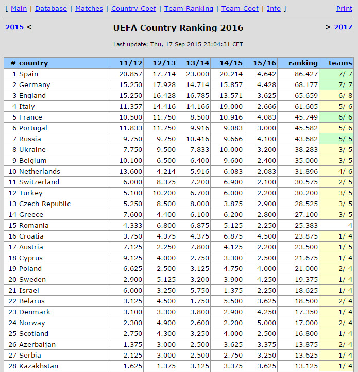Navigate to the next year 2017
The height and width of the screenshot is (372, 358).
tap(343, 27)
